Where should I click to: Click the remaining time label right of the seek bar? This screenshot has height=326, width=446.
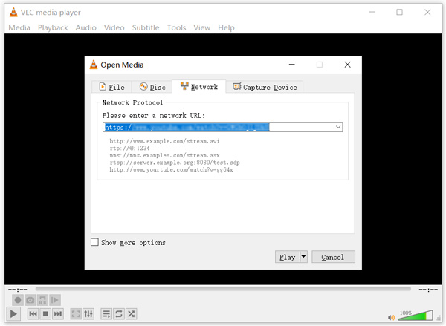tap(428, 290)
